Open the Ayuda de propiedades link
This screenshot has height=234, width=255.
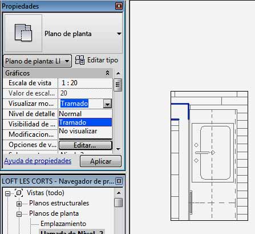[38, 161]
